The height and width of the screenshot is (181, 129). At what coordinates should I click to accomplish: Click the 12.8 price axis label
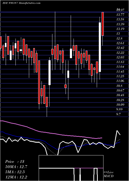click(119, 39)
